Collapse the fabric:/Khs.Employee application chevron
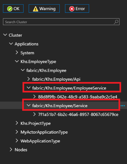Screen dimensions: 127x164 click(23, 70)
